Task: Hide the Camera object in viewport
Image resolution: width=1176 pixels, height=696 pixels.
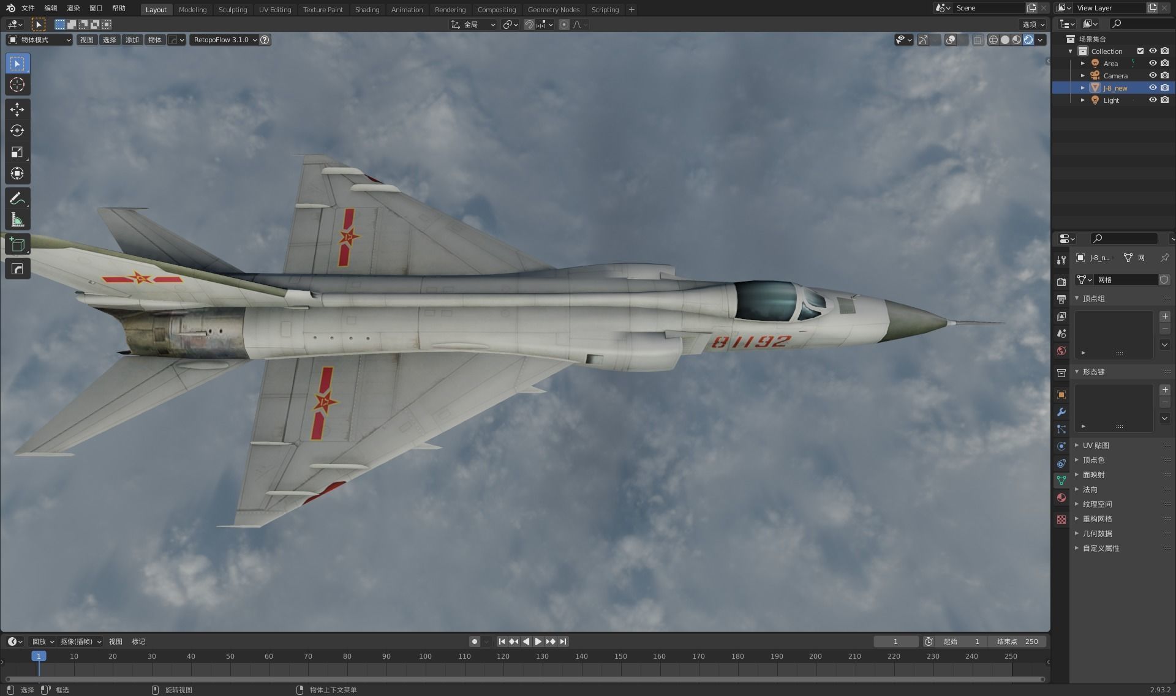Action: pos(1153,75)
